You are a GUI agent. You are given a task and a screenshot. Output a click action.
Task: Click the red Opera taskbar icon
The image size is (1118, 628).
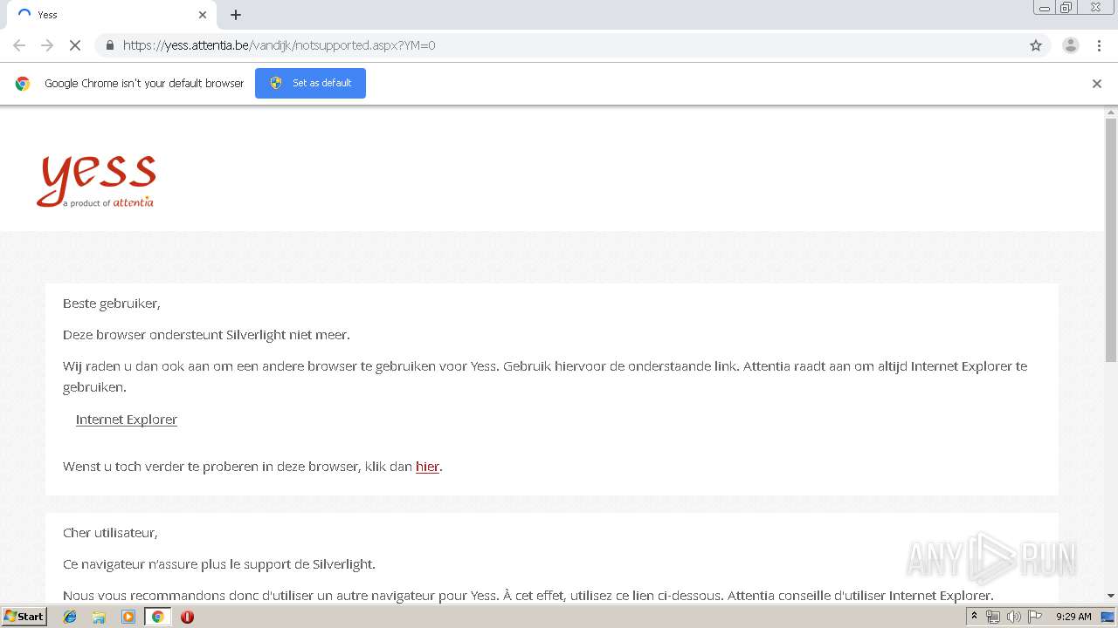pos(187,617)
